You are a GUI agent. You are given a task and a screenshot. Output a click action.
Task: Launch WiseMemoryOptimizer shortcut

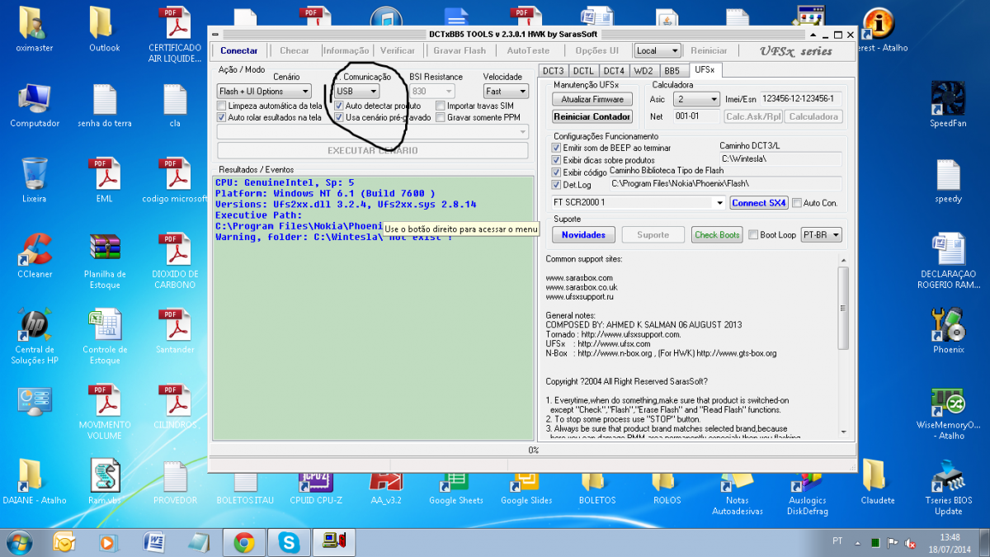(948, 413)
